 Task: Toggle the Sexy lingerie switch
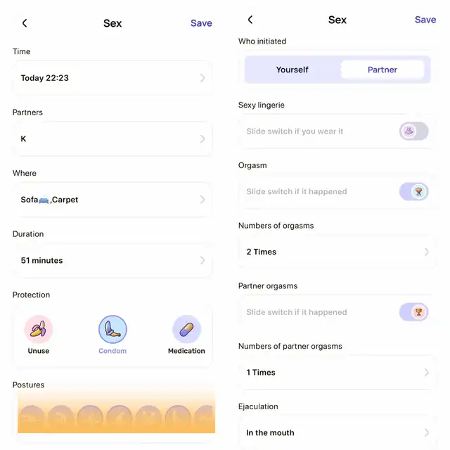[413, 131]
